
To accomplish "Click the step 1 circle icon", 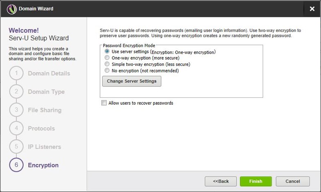I will (16, 73).
